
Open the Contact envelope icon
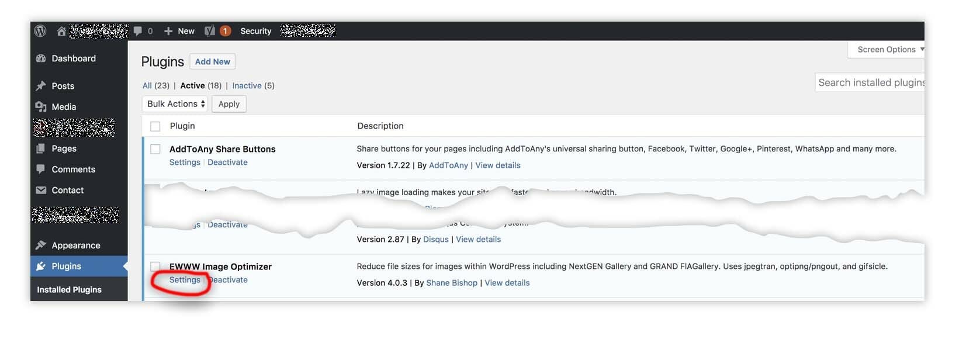coord(40,190)
